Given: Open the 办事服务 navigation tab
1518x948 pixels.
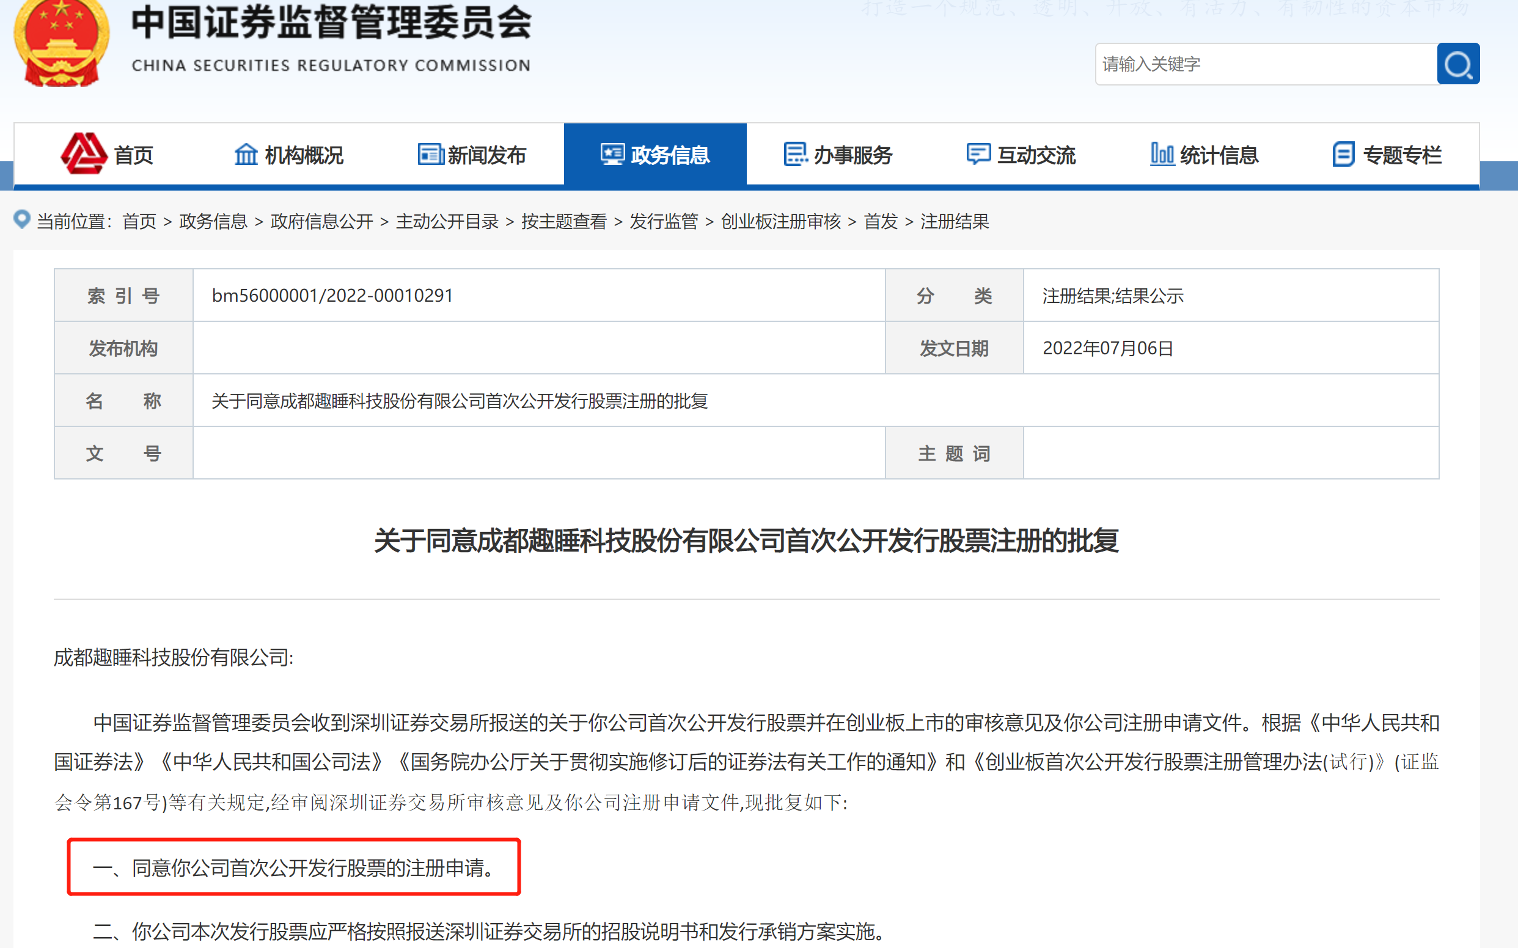Looking at the screenshot, I should coord(838,155).
